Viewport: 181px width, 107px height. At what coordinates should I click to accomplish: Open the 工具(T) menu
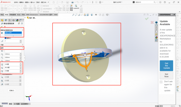(38, 2)
